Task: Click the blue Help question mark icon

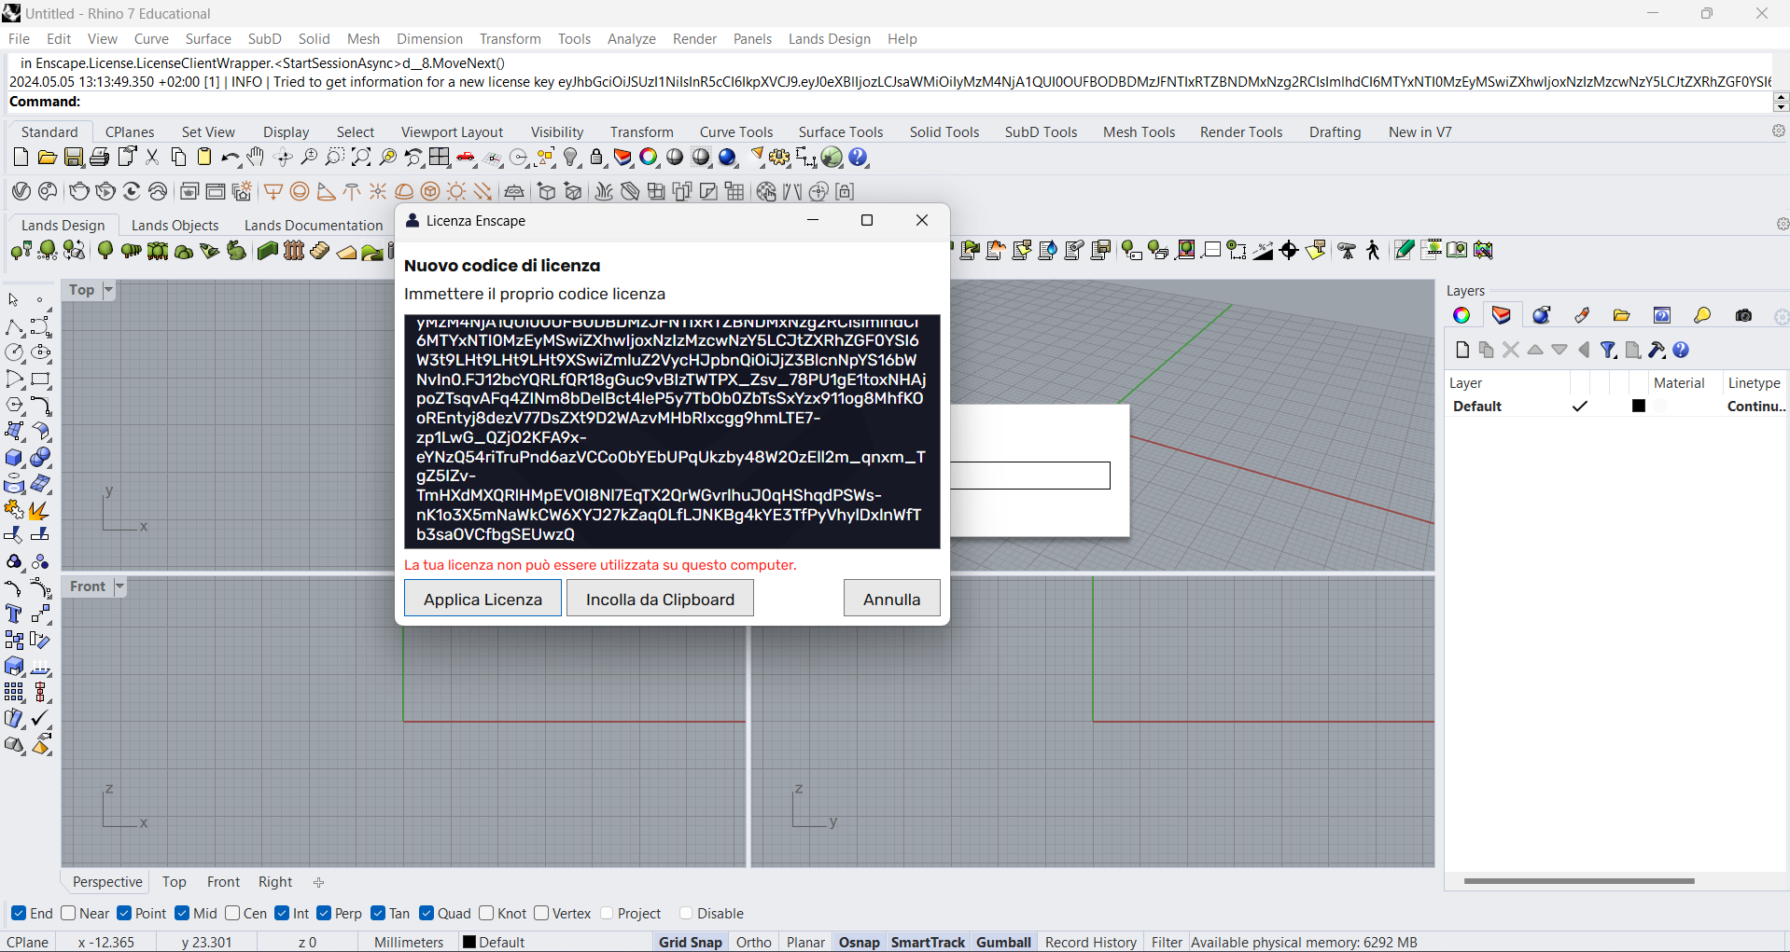Action: click(859, 158)
